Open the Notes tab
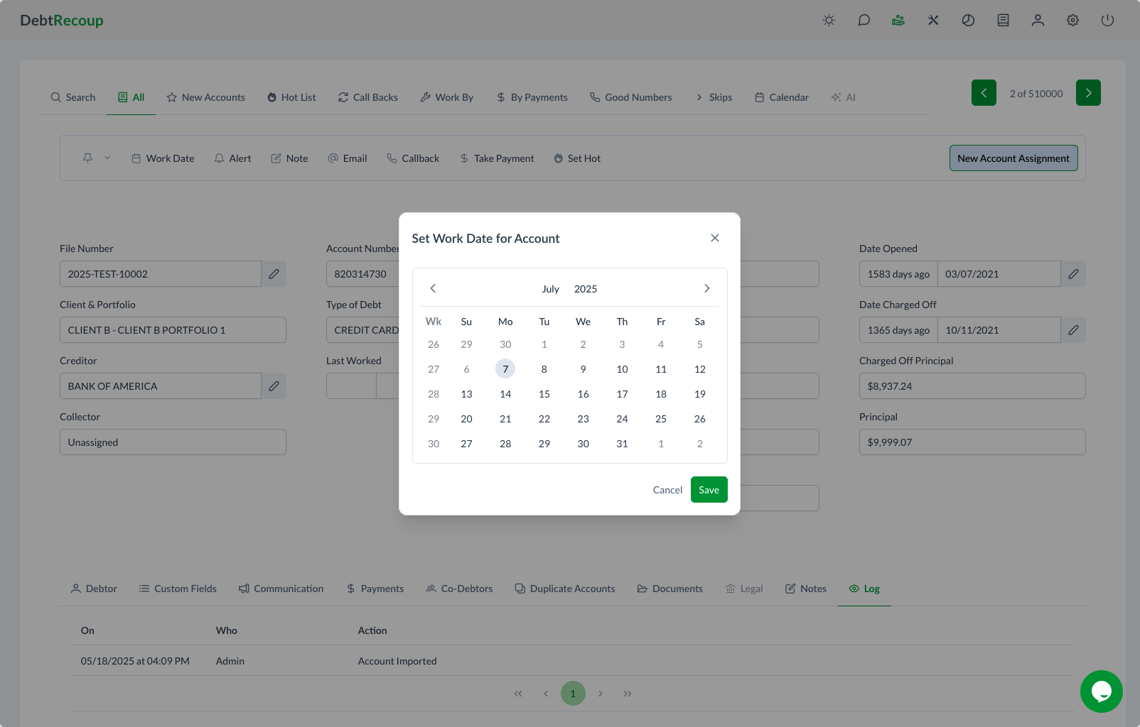1140x727 pixels. [x=806, y=589]
